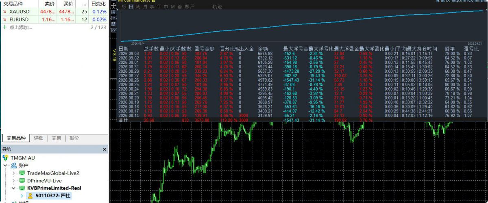Open the 交易 tab in Market Watch
The width and height of the screenshot is (488, 203).
pos(57,138)
